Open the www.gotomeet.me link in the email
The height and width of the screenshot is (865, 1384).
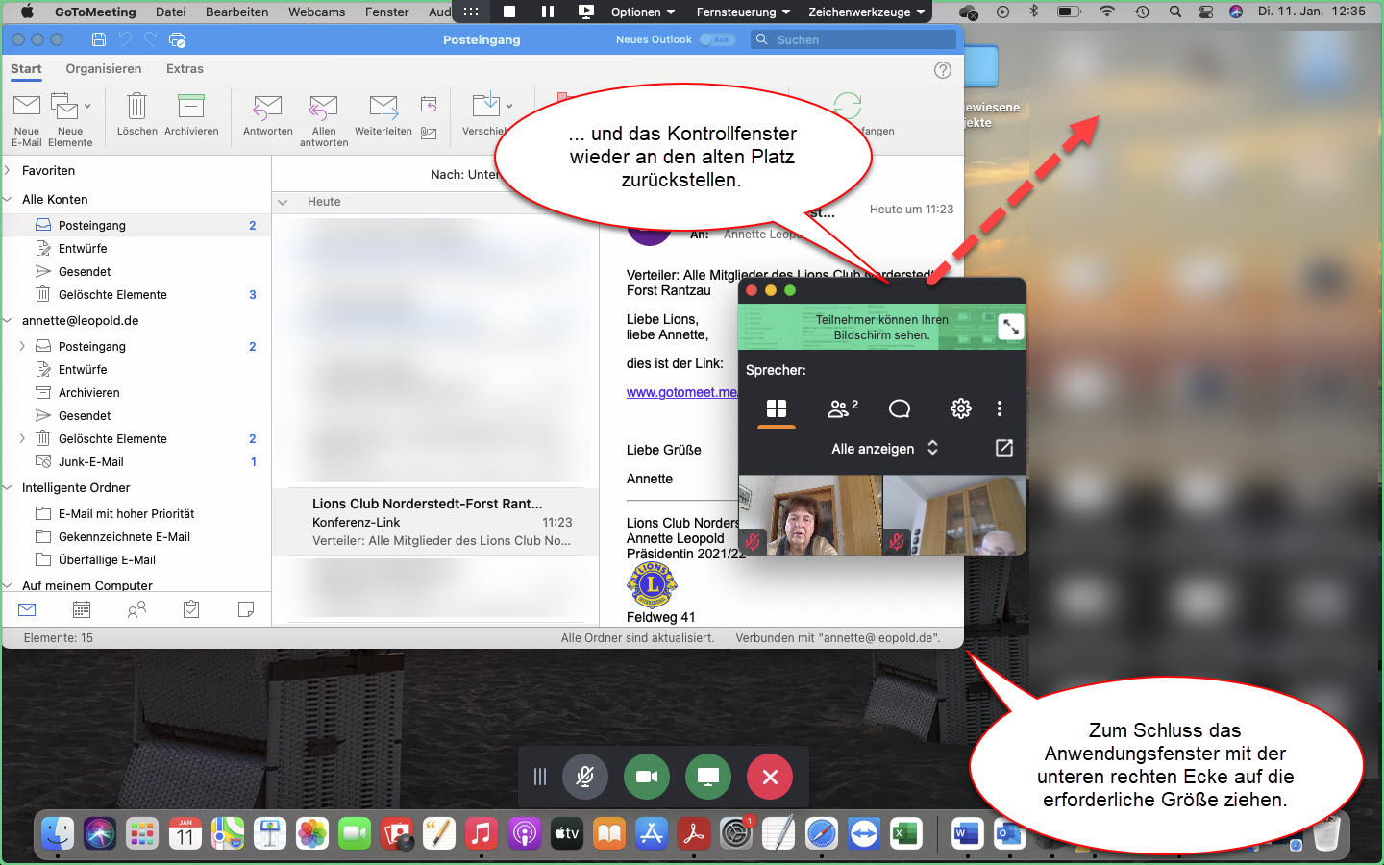(x=681, y=392)
